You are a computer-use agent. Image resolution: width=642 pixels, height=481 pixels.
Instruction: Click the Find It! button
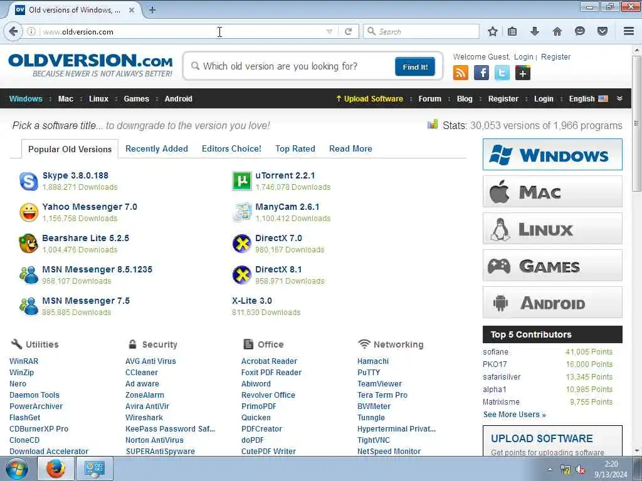[x=415, y=66]
